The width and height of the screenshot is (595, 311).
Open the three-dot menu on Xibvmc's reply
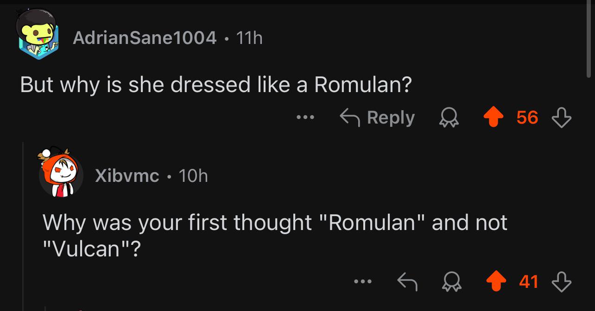click(363, 281)
